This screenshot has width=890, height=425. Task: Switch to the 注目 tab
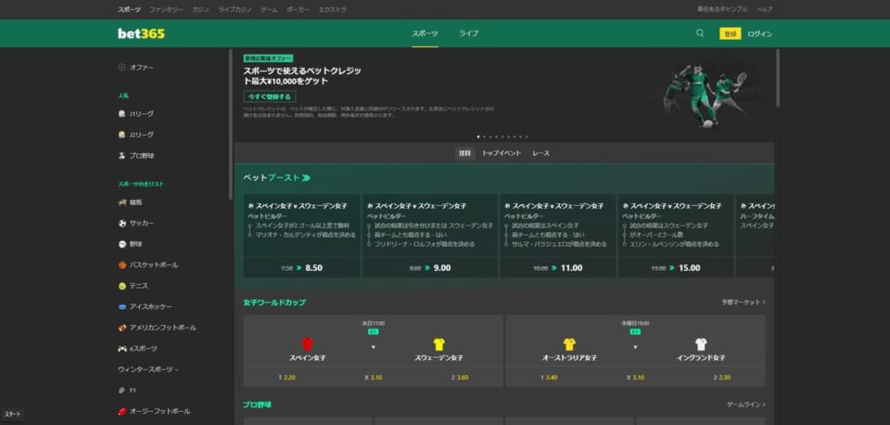point(464,153)
